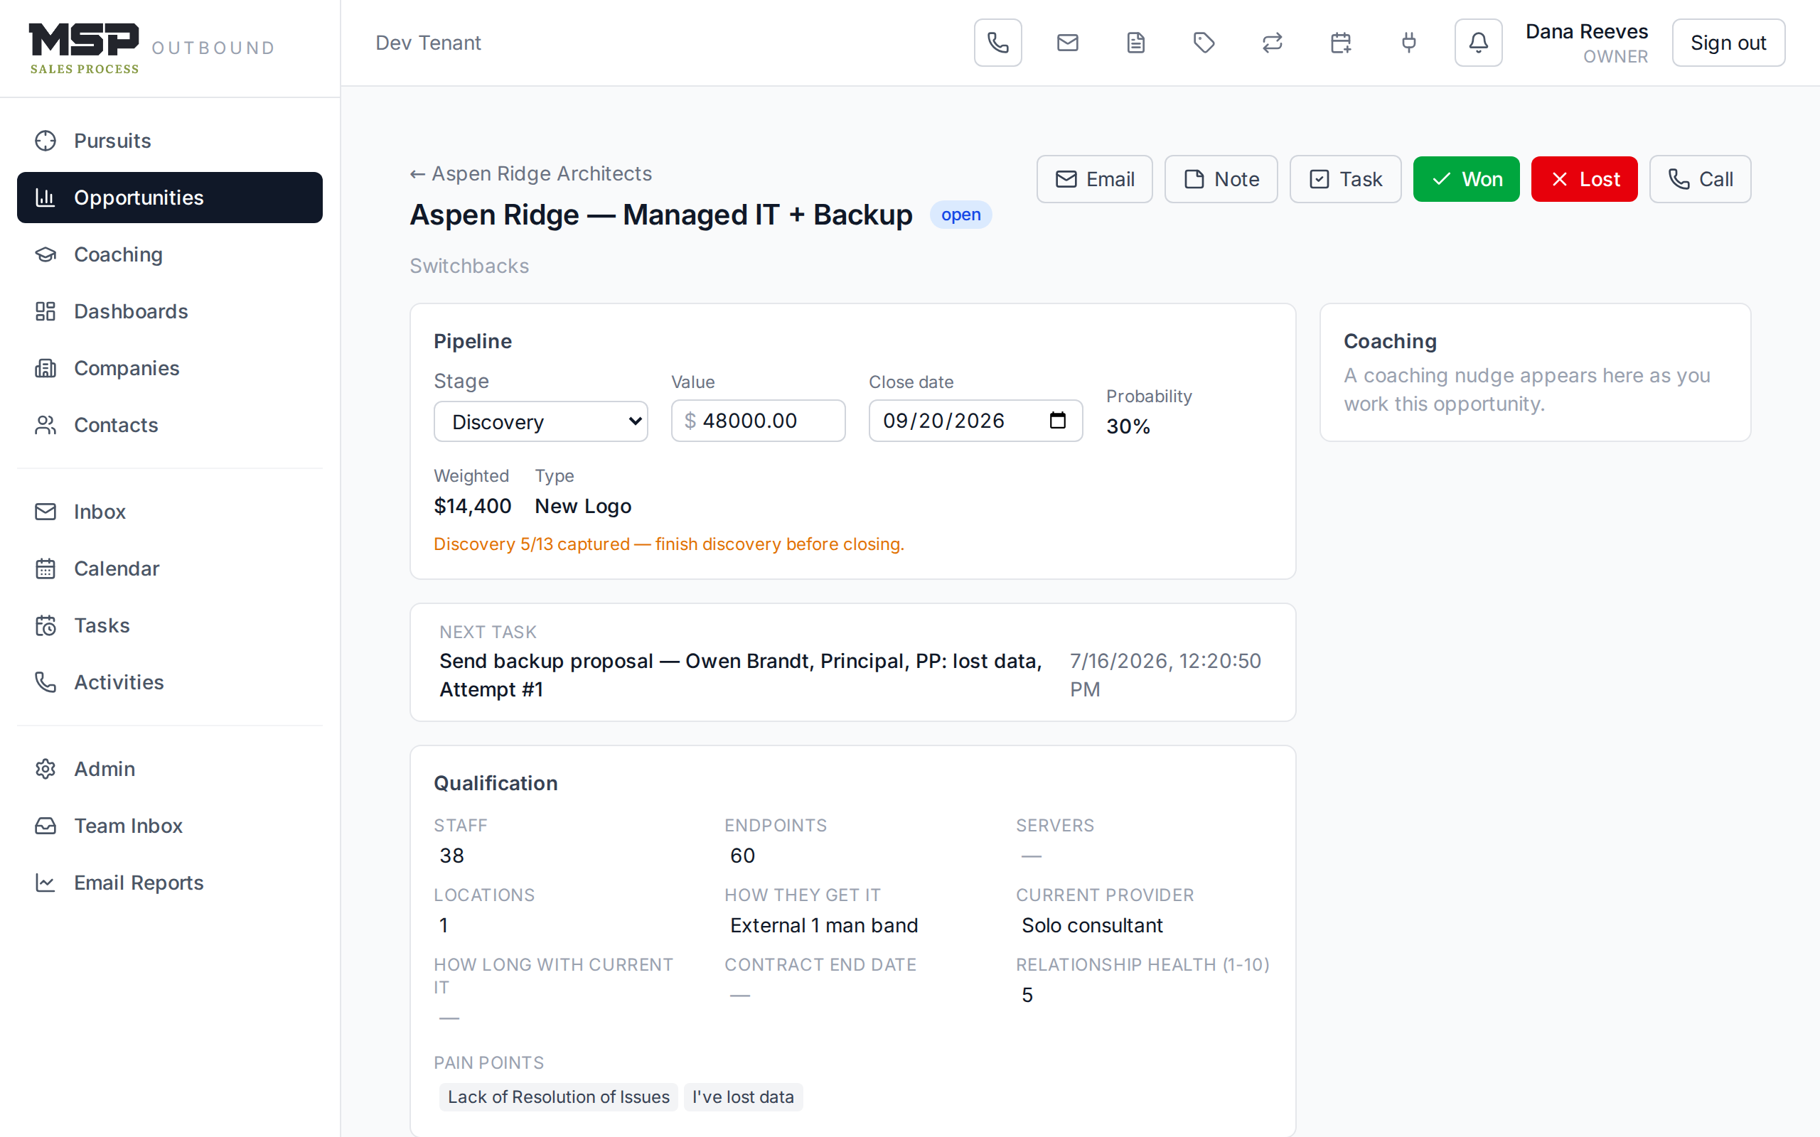The image size is (1820, 1137).
Task: Click the open status badge
Action: click(x=960, y=215)
